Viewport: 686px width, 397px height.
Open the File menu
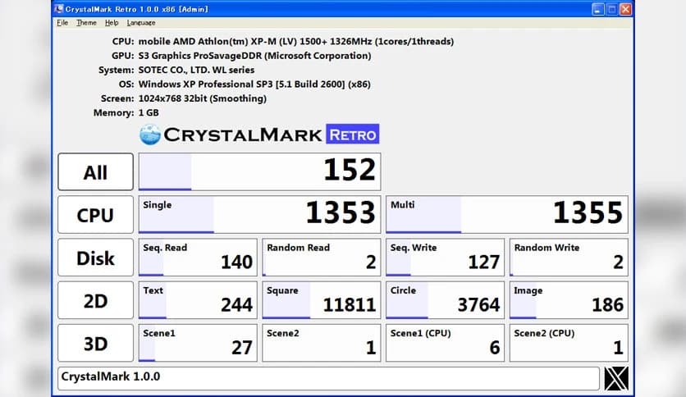click(x=62, y=23)
